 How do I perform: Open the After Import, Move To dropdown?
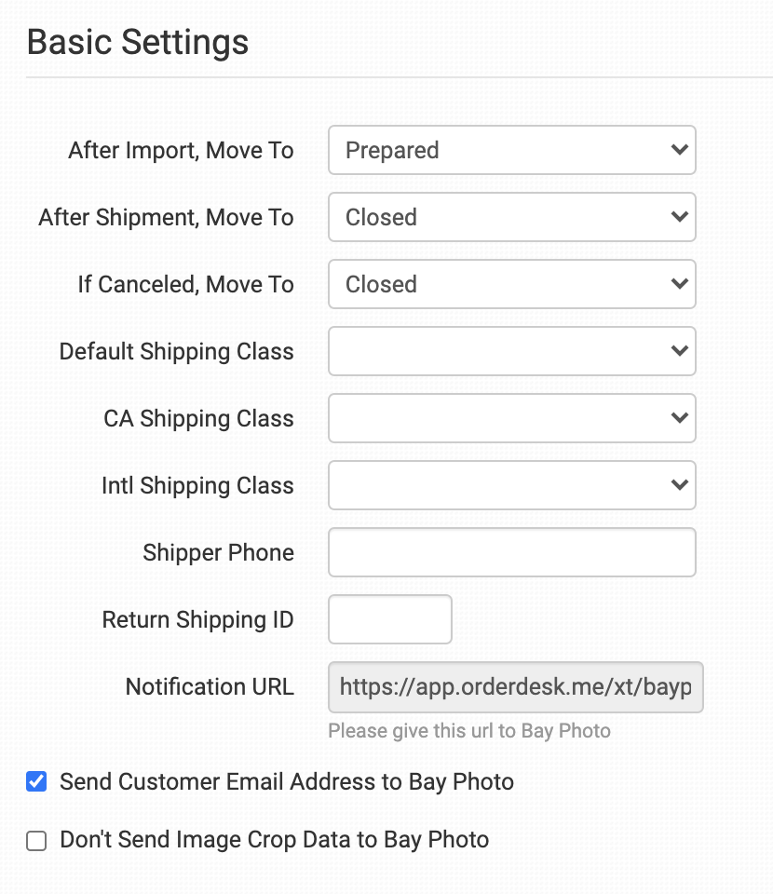pos(511,150)
